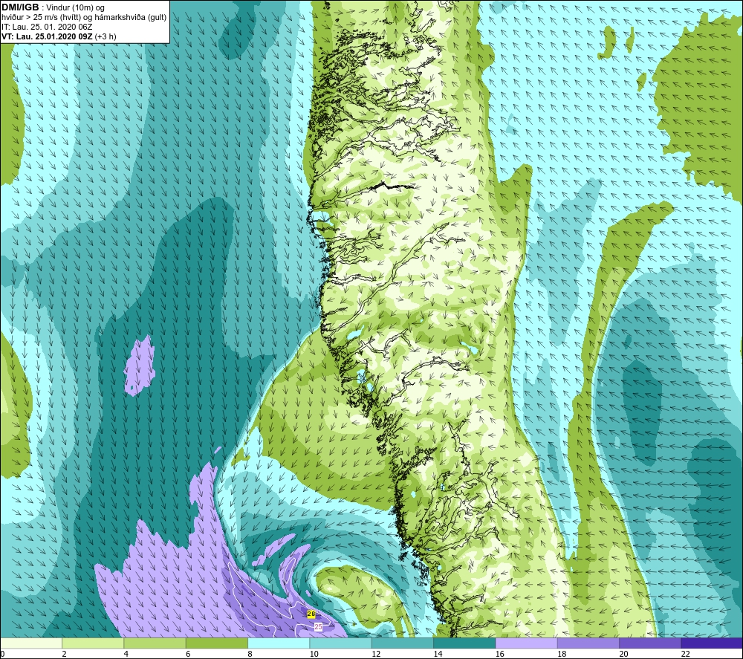Click the VT: Lau. 25.01.2020 09Z valid time
The height and width of the screenshot is (659, 743).
47,36
